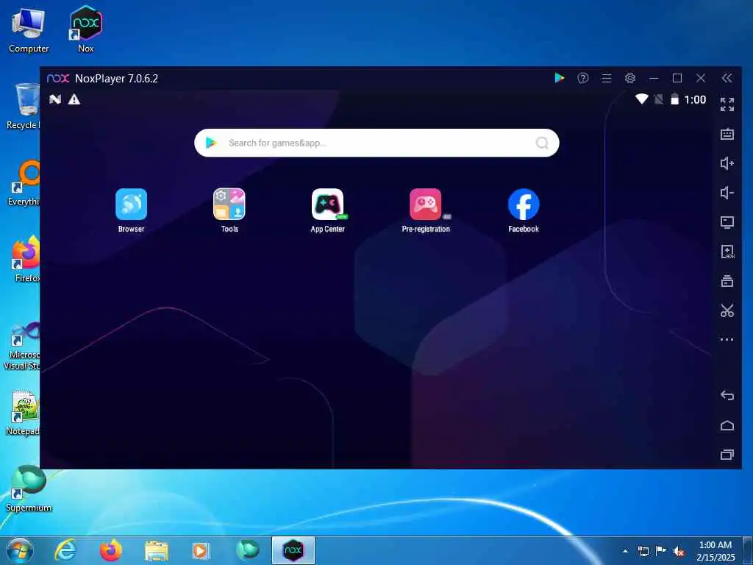Select the Supermium desktop shortcut
The width and height of the screenshot is (753, 565).
coord(29,488)
